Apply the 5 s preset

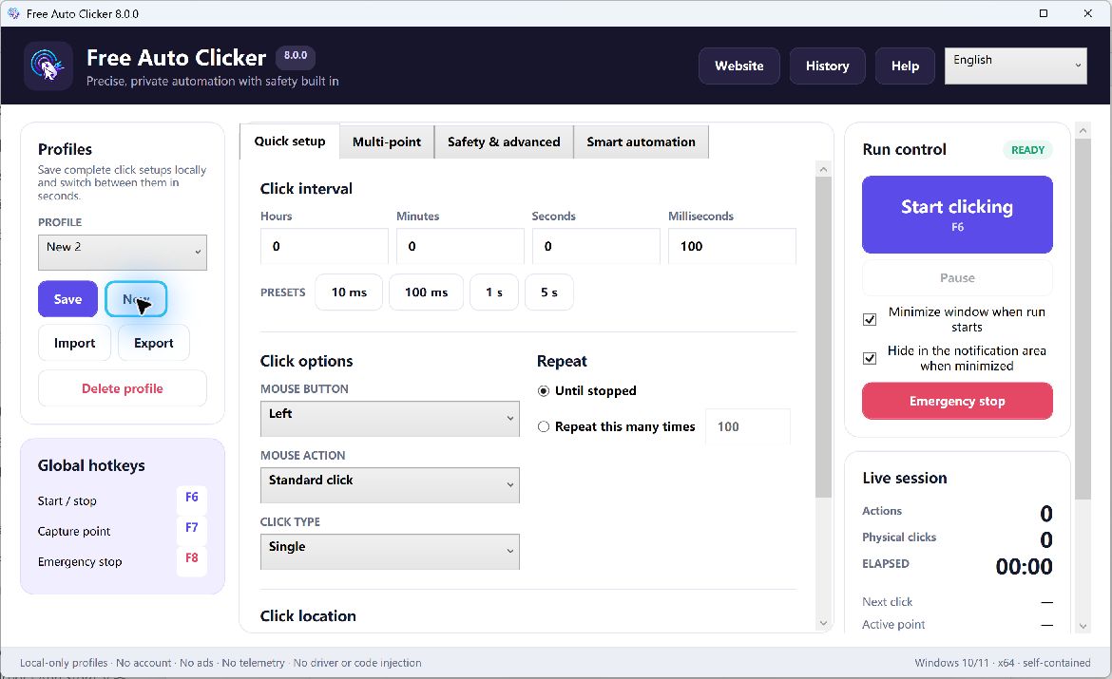click(x=549, y=292)
